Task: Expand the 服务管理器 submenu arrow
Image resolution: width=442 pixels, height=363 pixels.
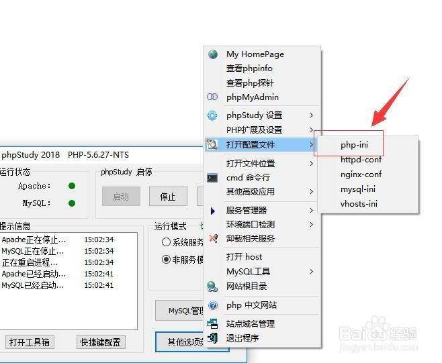Action: [311, 211]
